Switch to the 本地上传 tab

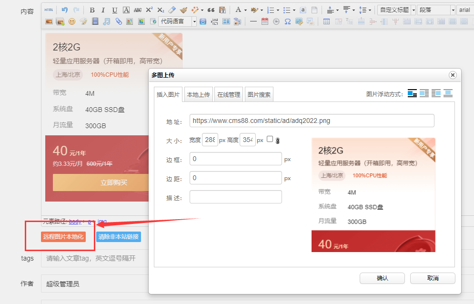click(x=199, y=94)
